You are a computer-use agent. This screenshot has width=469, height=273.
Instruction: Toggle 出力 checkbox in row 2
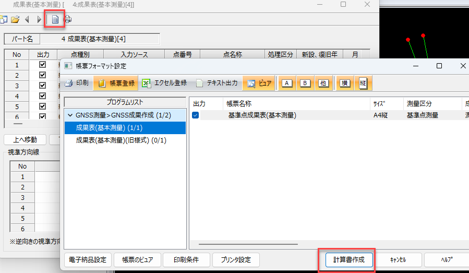tap(42, 75)
